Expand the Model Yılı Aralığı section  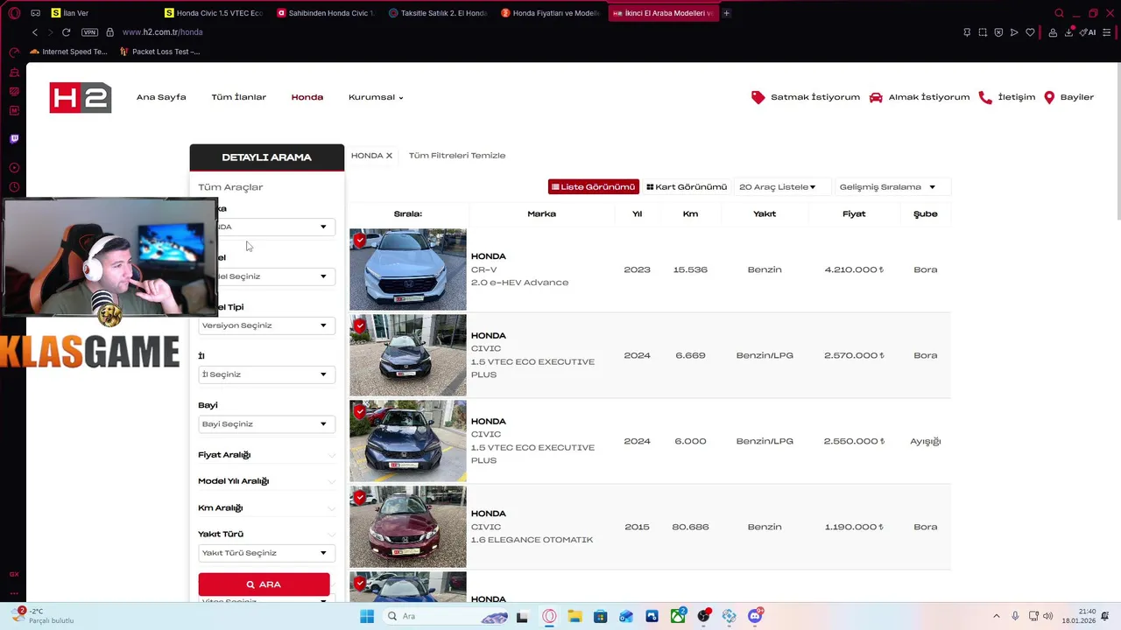pos(266,481)
